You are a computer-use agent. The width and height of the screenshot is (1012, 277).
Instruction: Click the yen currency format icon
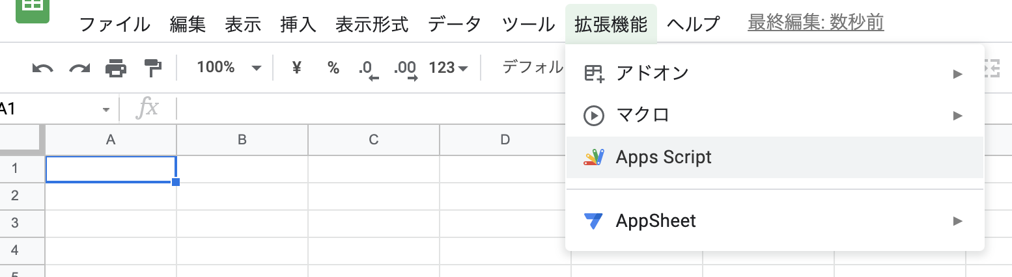pos(297,68)
